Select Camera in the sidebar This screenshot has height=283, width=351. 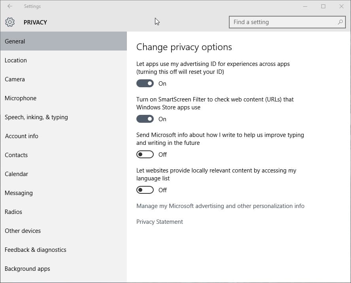[15, 79]
